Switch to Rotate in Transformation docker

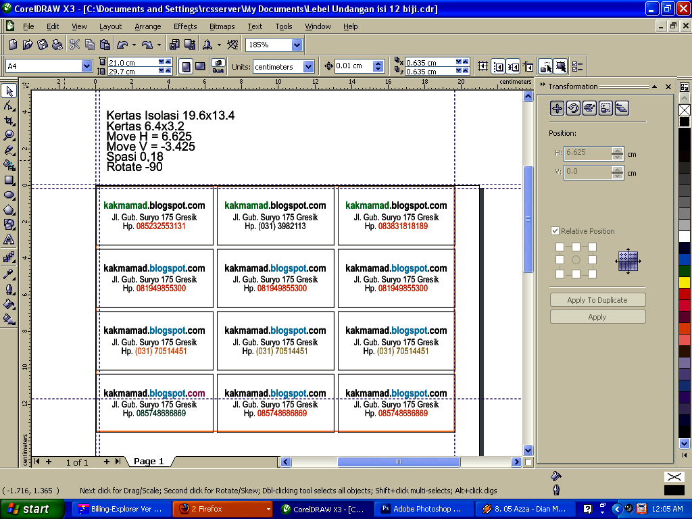pyautogui.click(x=573, y=108)
